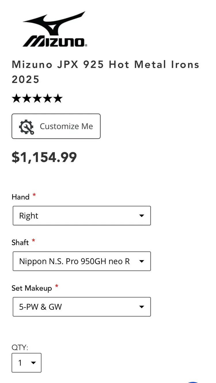Open the QTY quantity selector
Image resolution: width=216 pixels, height=383 pixels.
26,363
